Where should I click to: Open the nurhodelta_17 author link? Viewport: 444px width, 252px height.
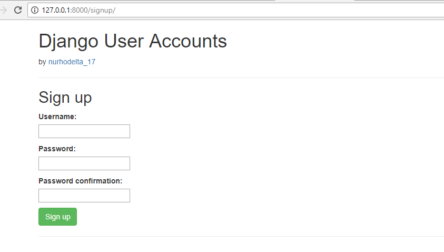pos(72,62)
